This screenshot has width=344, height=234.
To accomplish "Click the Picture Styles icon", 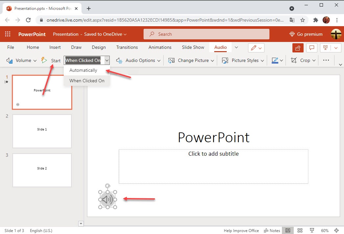I will 225,60.
